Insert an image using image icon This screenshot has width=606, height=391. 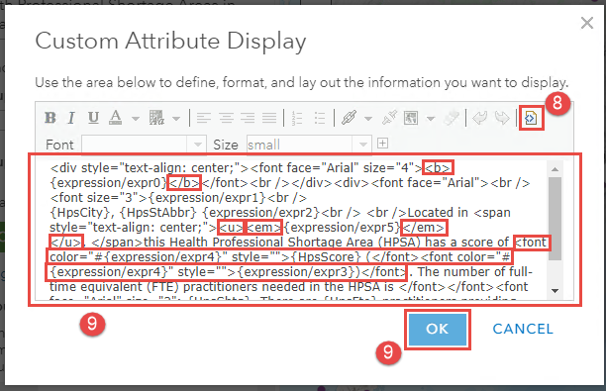(x=411, y=118)
